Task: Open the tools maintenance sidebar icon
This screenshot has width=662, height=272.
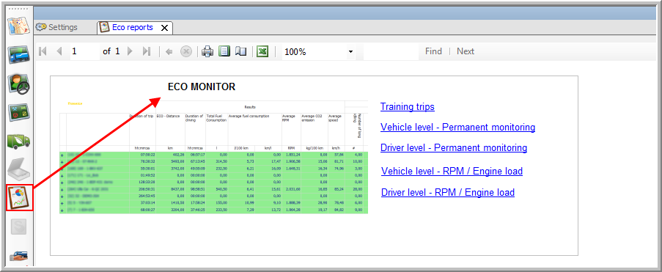Action: (18, 113)
